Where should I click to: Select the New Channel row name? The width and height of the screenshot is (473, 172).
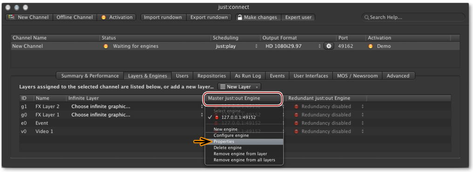coord(28,46)
